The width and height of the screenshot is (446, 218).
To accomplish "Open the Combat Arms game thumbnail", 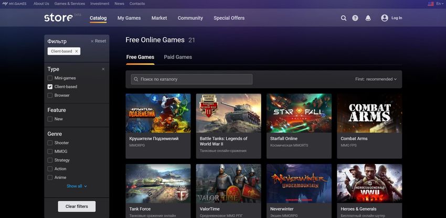I will (369, 113).
